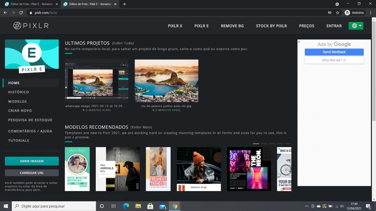Open COMENTÁRIOS / AJUDA in sidebar
This screenshot has width=376, height=211.
pyautogui.click(x=30, y=131)
